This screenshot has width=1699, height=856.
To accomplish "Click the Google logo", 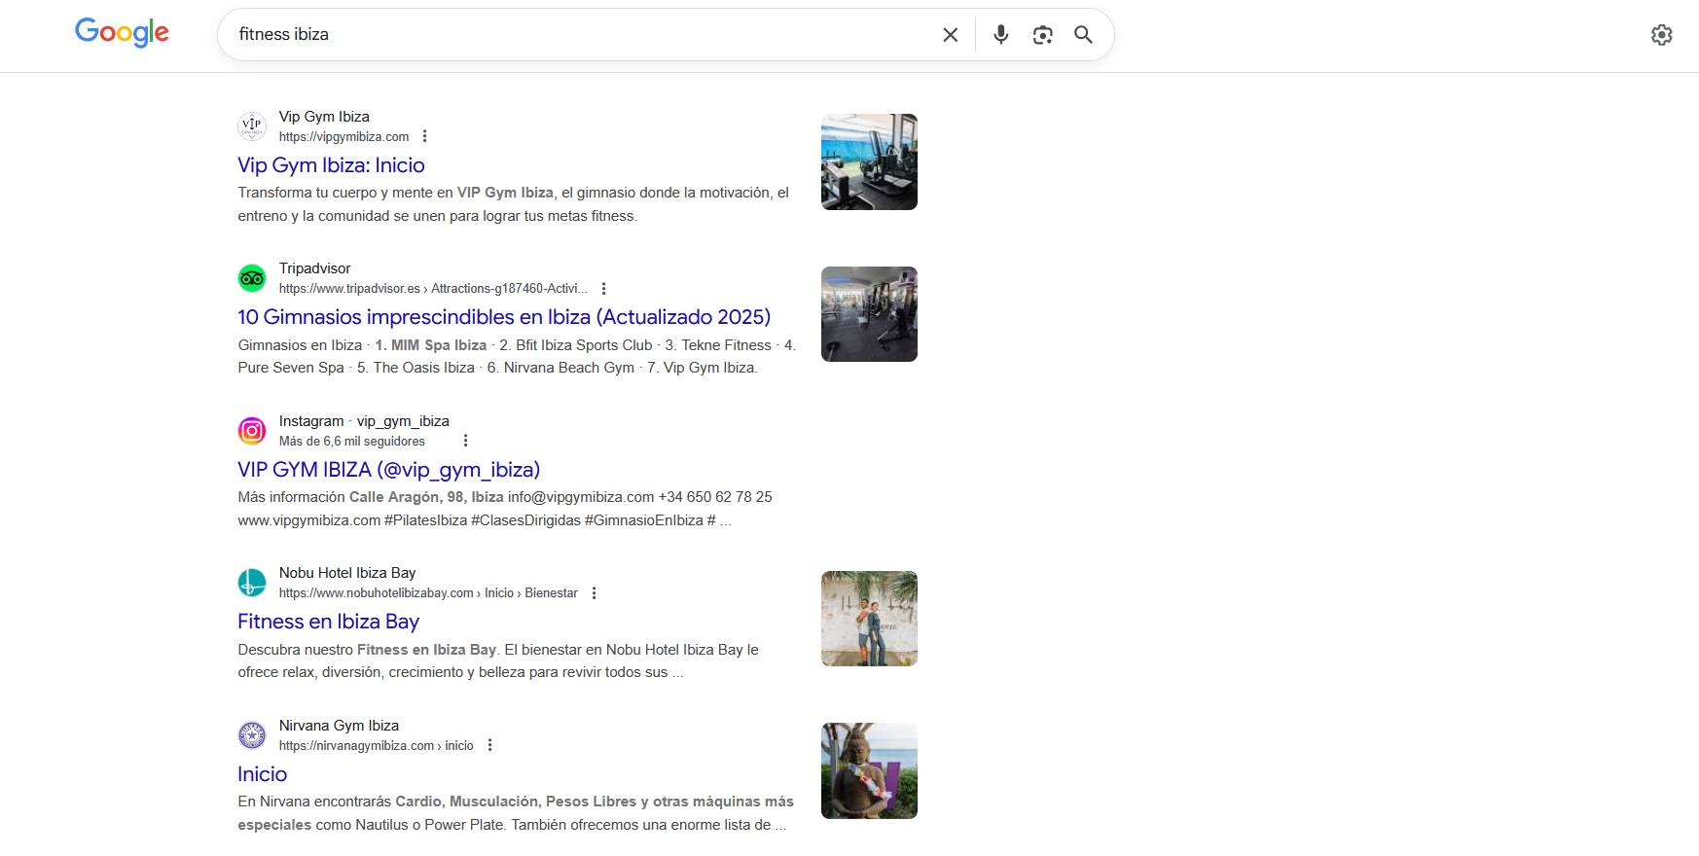I will click(122, 33).
